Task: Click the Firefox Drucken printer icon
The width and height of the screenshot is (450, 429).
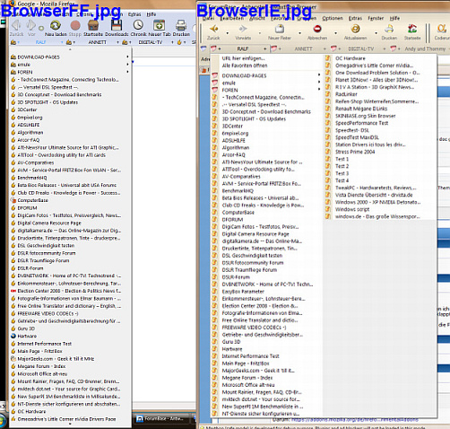Action: point(181,25)
